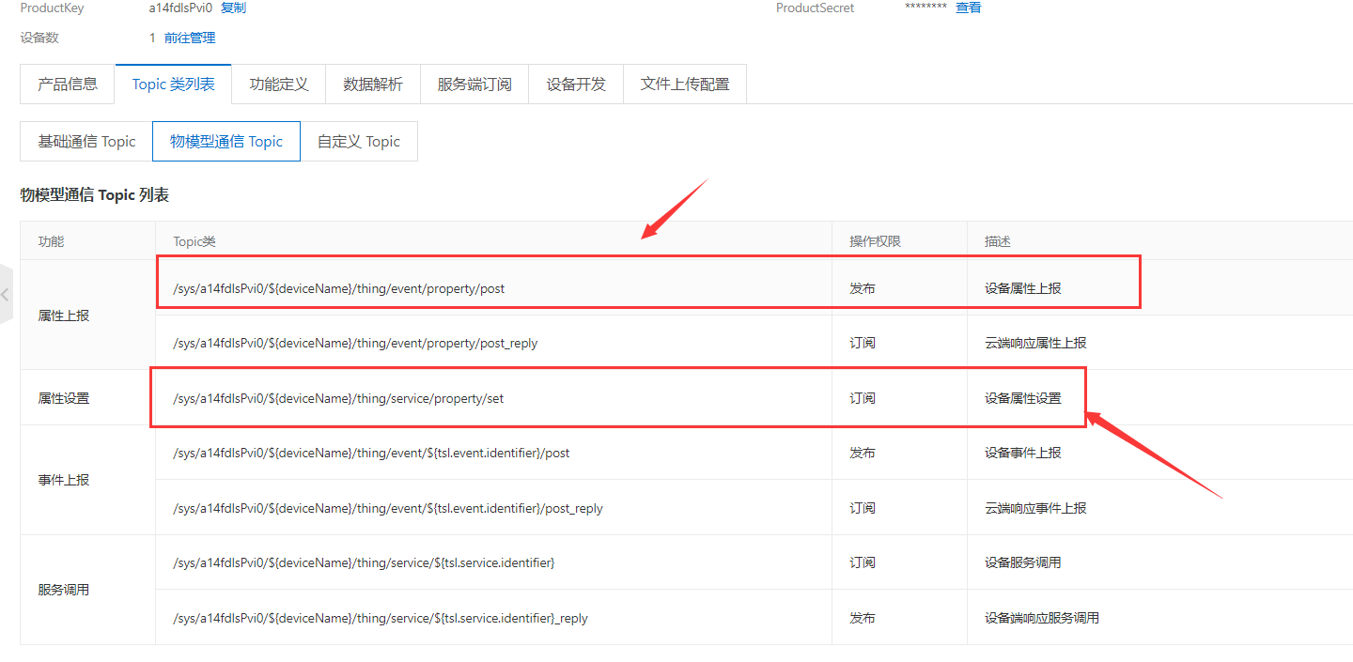Click the 云端响应属性上报 description
Image resolution: width=1353 pixels, height=662 pixels.
click(1035, 343)
